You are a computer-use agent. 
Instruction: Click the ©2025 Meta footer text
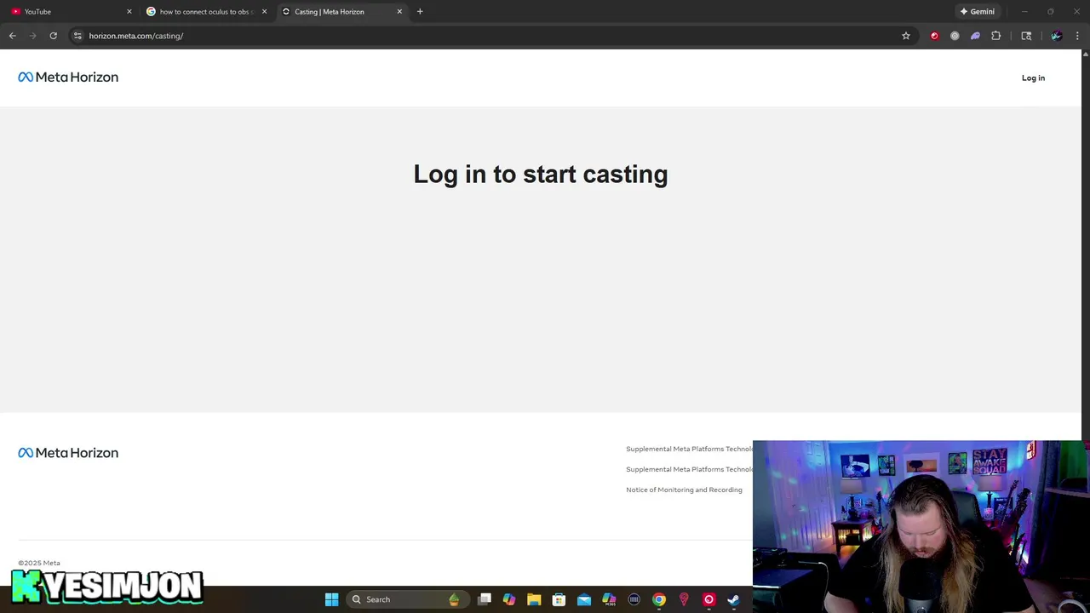pyautogui.click(x=39, y=563)
